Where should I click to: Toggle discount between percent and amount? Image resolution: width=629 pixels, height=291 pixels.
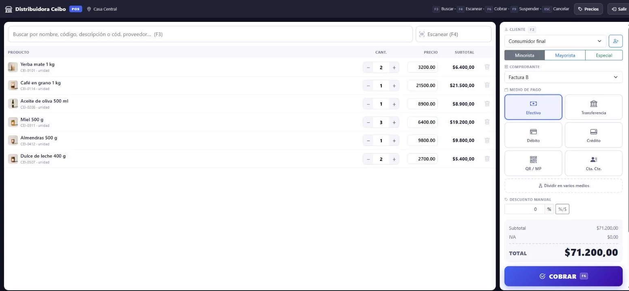tap(562, 209)
